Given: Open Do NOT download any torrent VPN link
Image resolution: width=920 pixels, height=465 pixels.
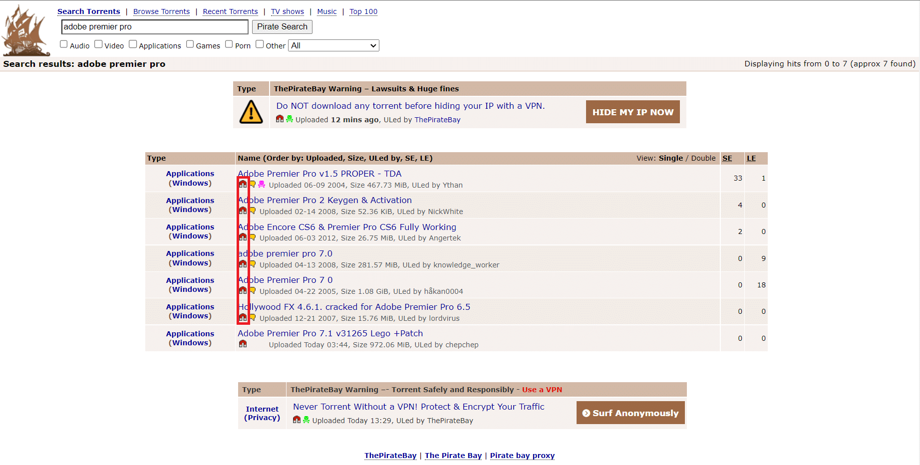Looking at the screenshot, I should tap(410, 106).
